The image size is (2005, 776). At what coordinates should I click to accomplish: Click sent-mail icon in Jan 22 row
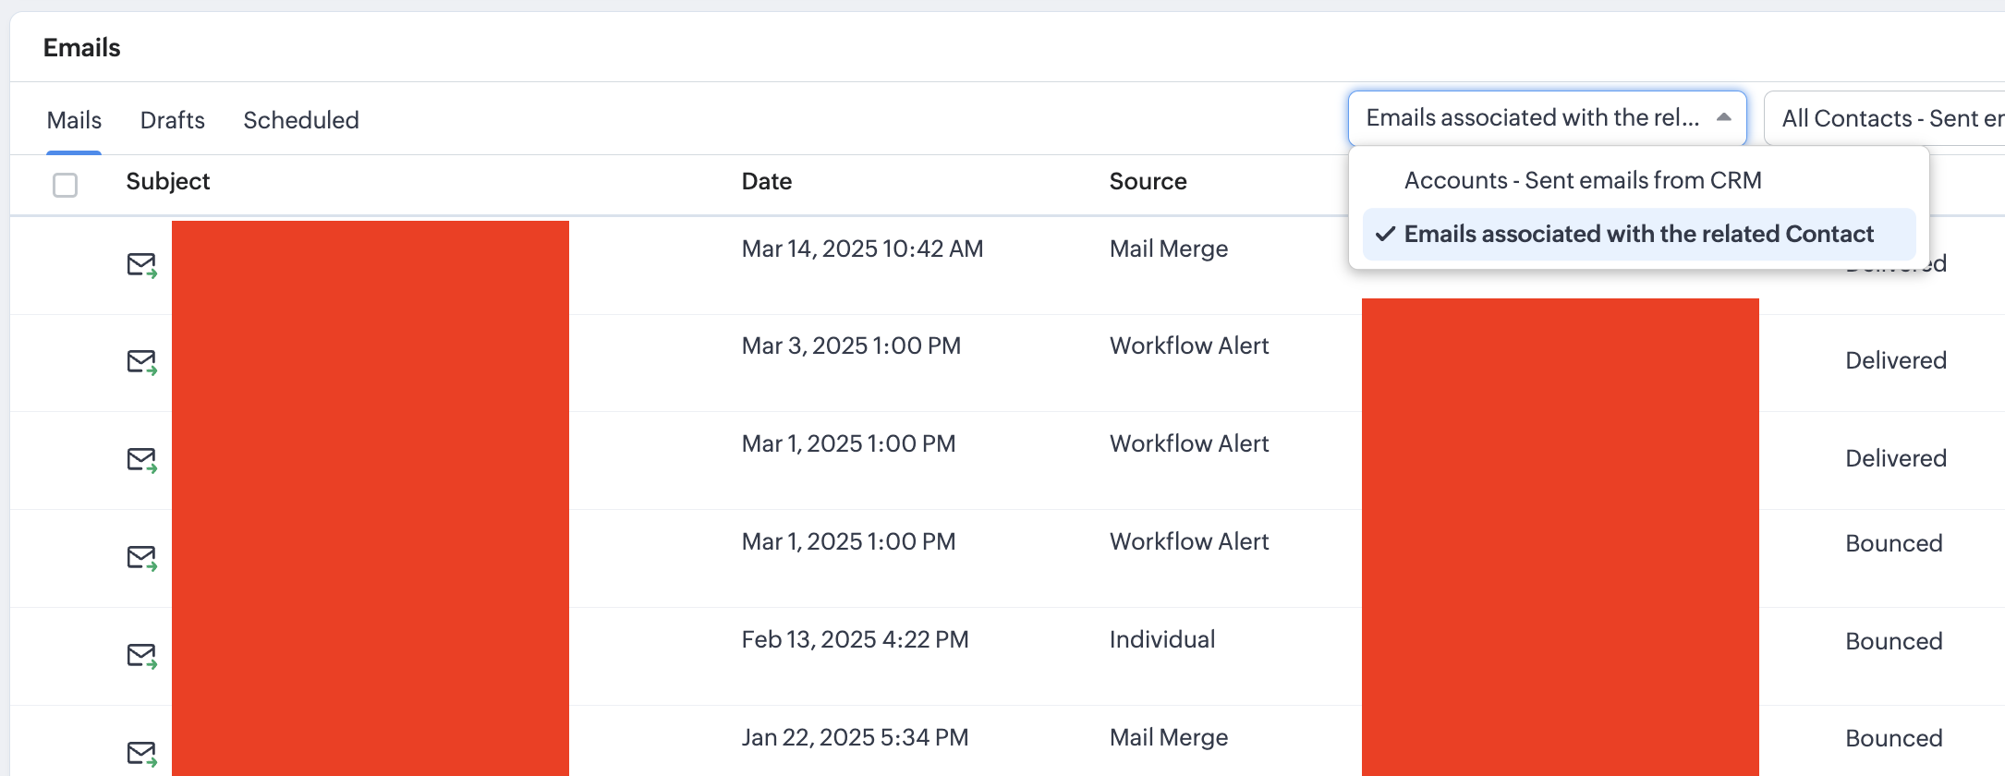tap(141, 754)
